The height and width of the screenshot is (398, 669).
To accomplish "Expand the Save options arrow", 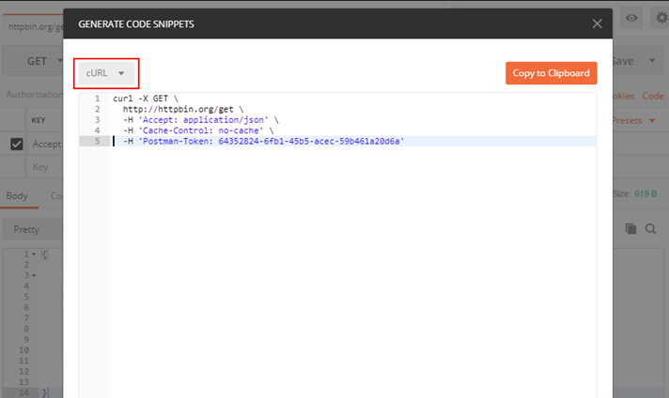I will [x=652, y=60].
